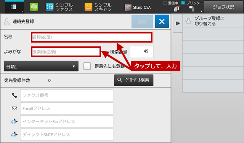Expand mode list arrow under fax icon
244x143 pixels.
[x=22, y=11]
